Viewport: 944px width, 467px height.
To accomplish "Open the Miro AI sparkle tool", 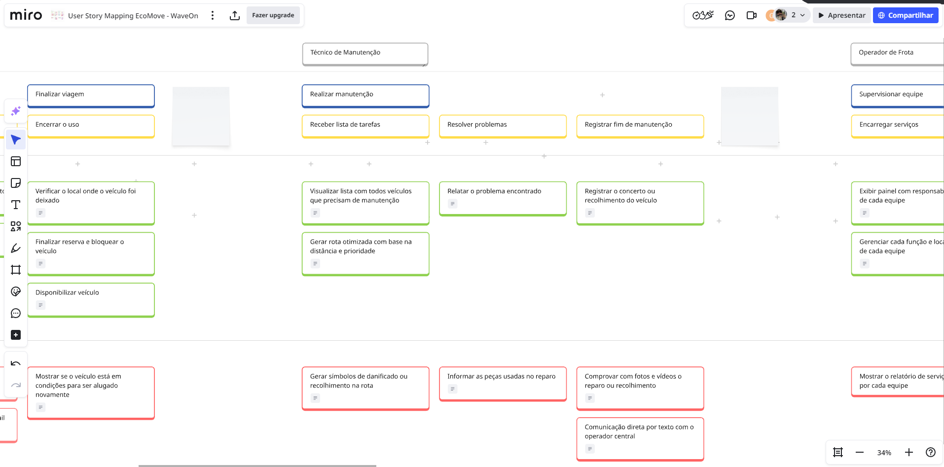I will pos(16,111).
